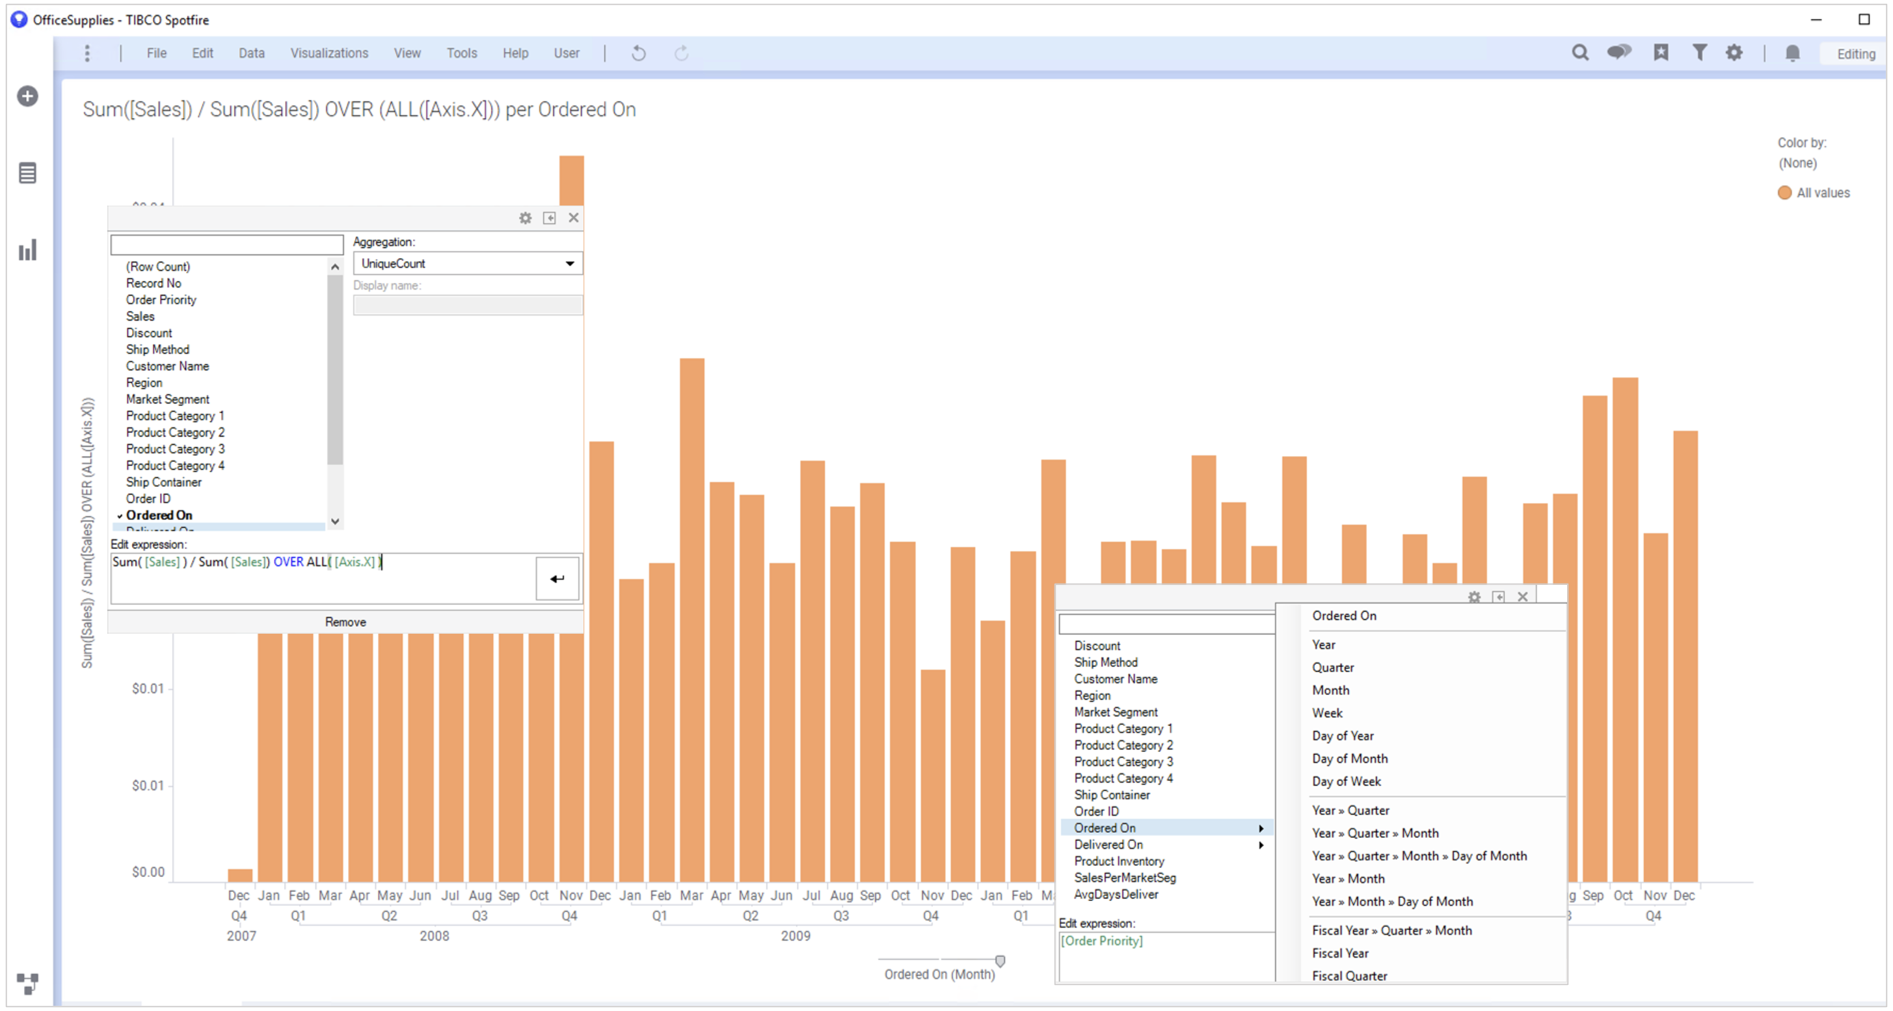Open settings gear in Order Priority popup

pos(1474,597)
